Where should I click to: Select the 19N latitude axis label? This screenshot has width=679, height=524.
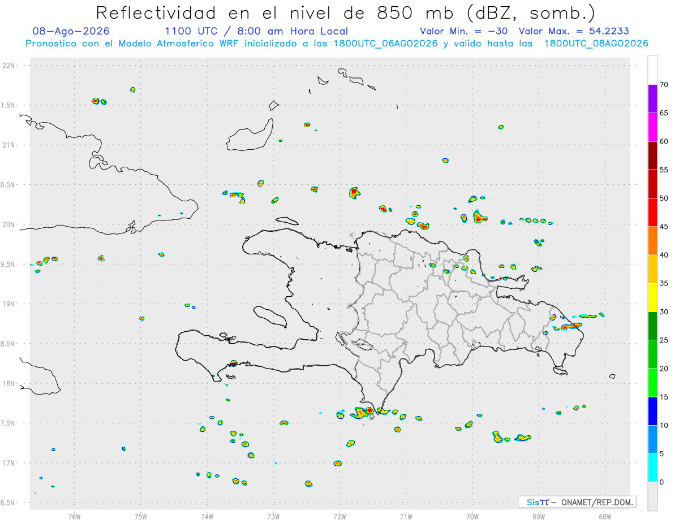coord(10,304)
